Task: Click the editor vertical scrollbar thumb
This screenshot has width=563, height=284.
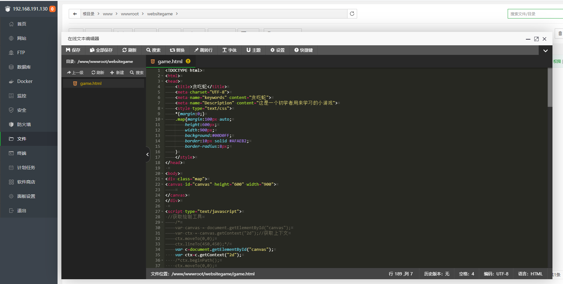Action: [550, 87]
